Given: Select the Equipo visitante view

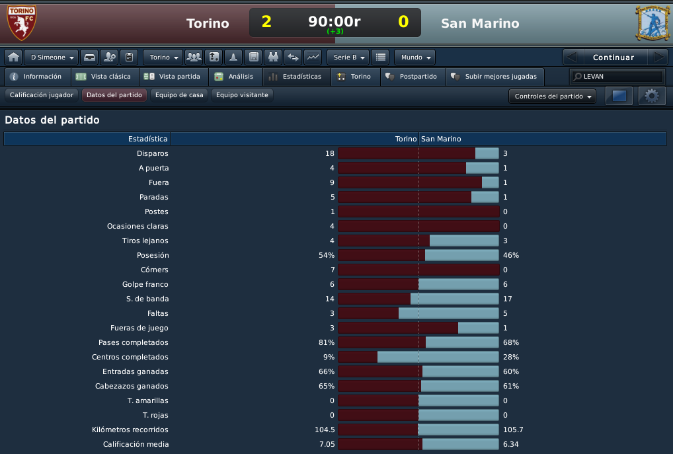Looking at the screenshot, I should (242, 95).
